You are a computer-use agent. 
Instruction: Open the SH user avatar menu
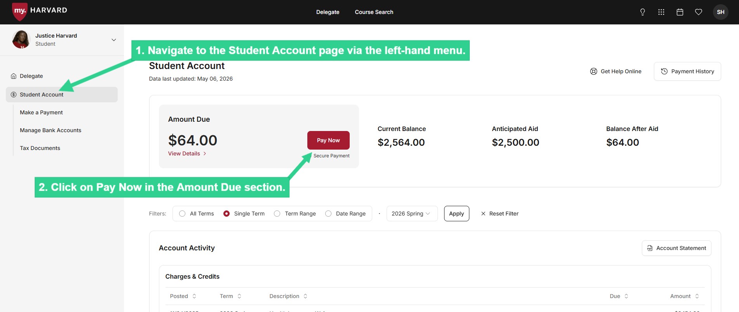click(x=721, y=12)
